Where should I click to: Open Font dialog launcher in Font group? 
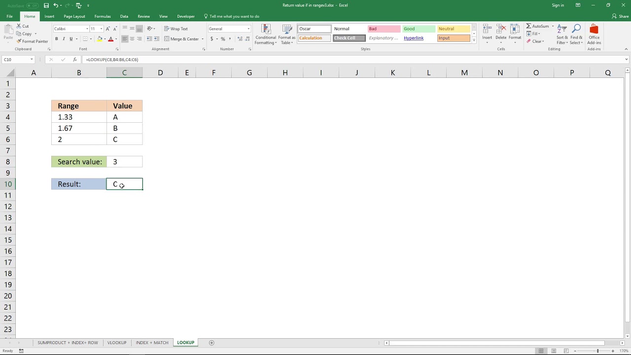coord(117,49)
